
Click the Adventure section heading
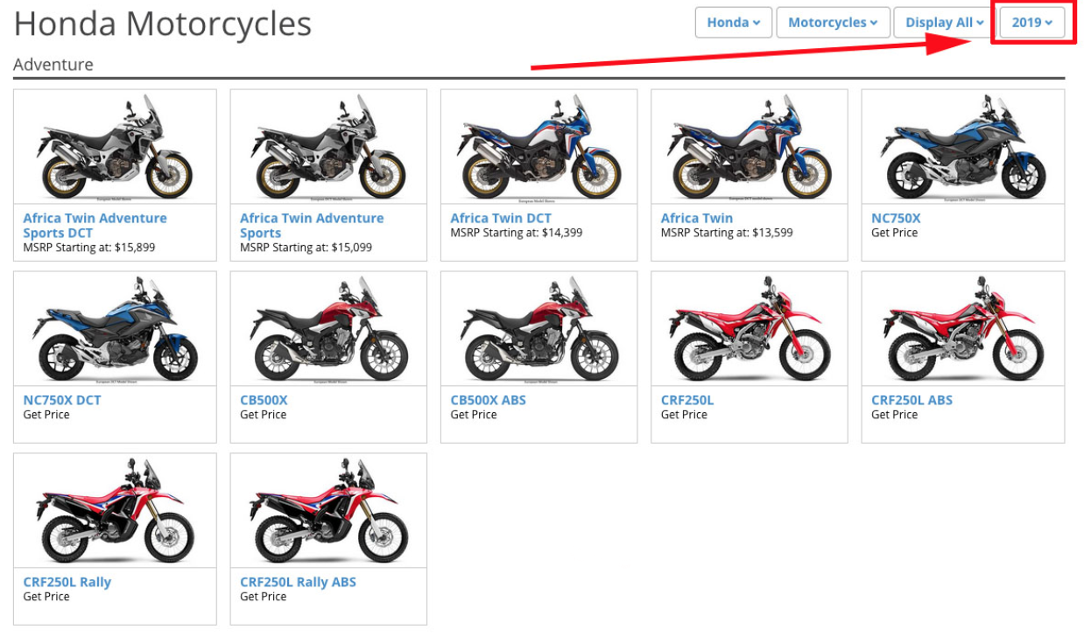pyautogui.click(x=53, y=65)
